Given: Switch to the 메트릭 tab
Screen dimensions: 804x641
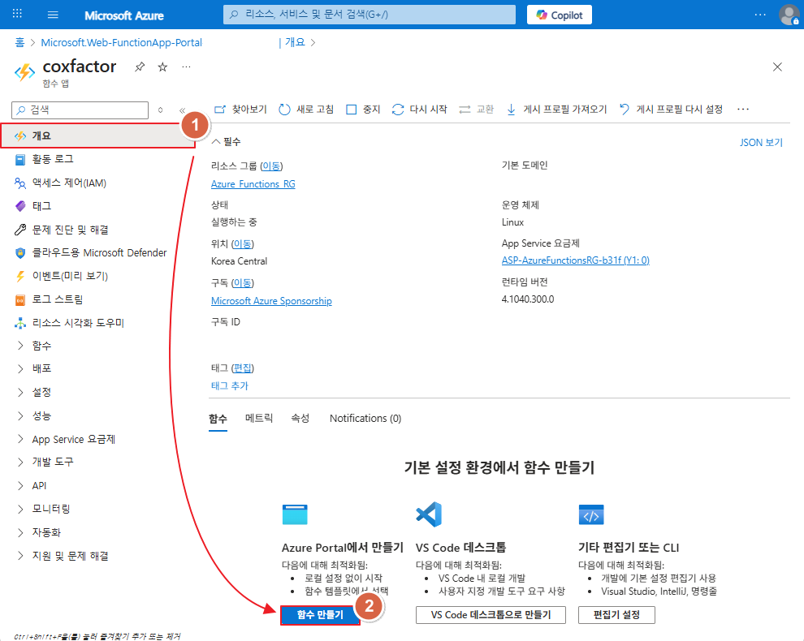Looking at the screenshot, I should click(259, 418).
